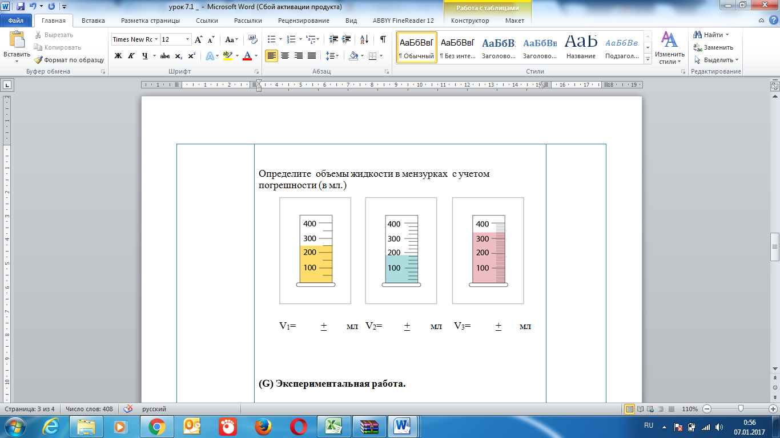Apply superscript formatting
The image size is (780, 438).
191,56
